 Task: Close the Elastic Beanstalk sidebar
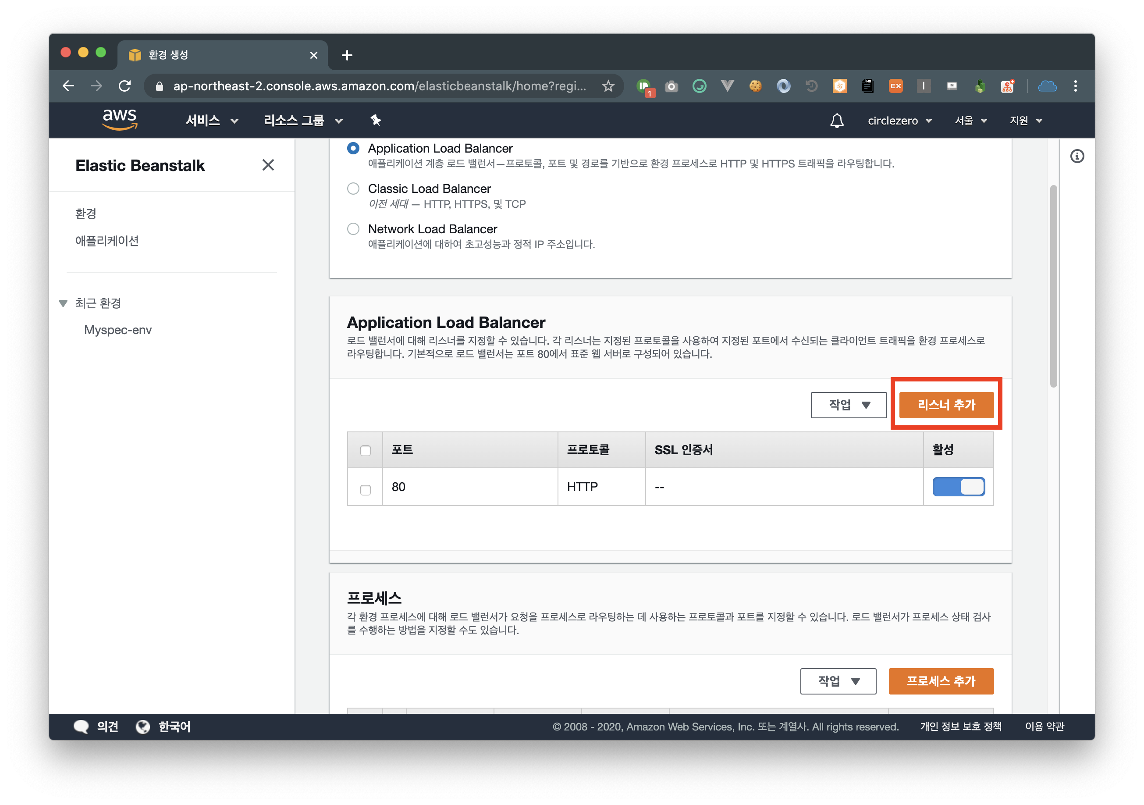pos(268,165)
